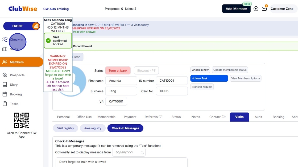
Task: Switch to the Office Use tab
Action: tap(84, 117)
